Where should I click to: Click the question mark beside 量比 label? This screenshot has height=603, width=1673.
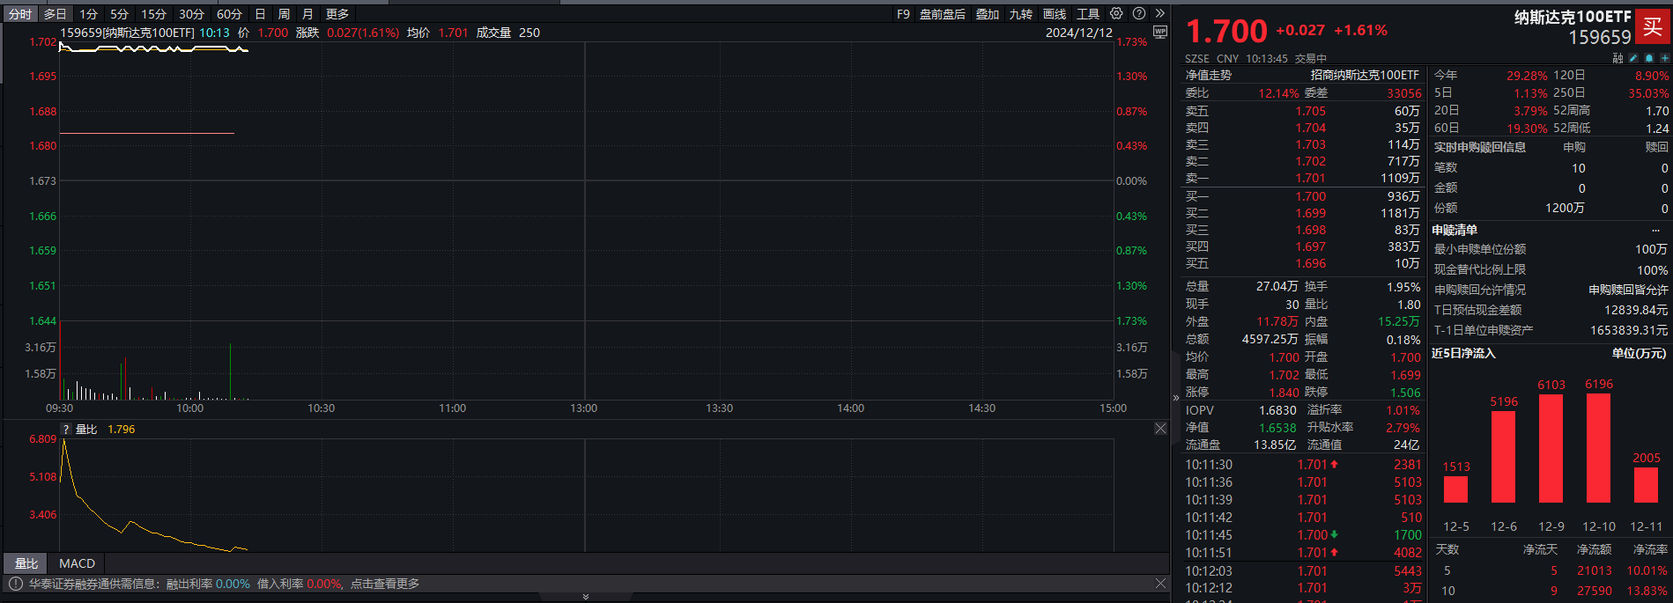(66, 430)
